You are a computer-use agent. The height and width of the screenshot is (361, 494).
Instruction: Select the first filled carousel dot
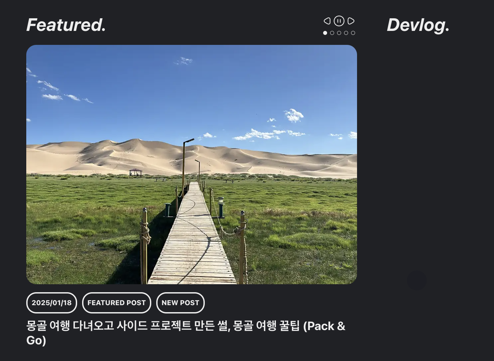pyautogui.click(x=325, y=33)
